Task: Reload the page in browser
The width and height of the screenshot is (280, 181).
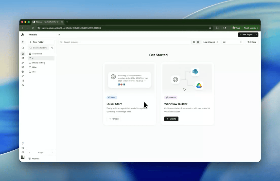Action: [x=32, y=28]
